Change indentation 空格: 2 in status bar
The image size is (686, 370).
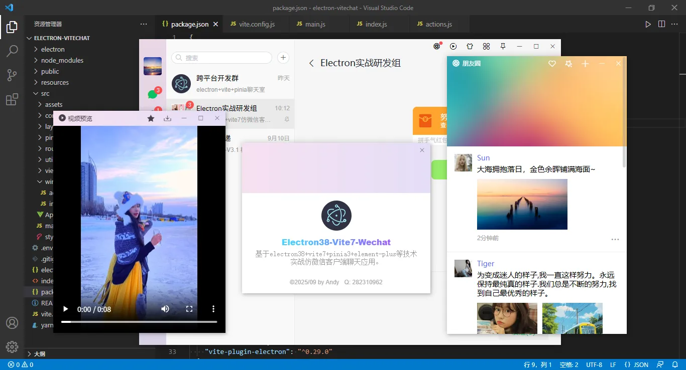[x=569, y=364]
